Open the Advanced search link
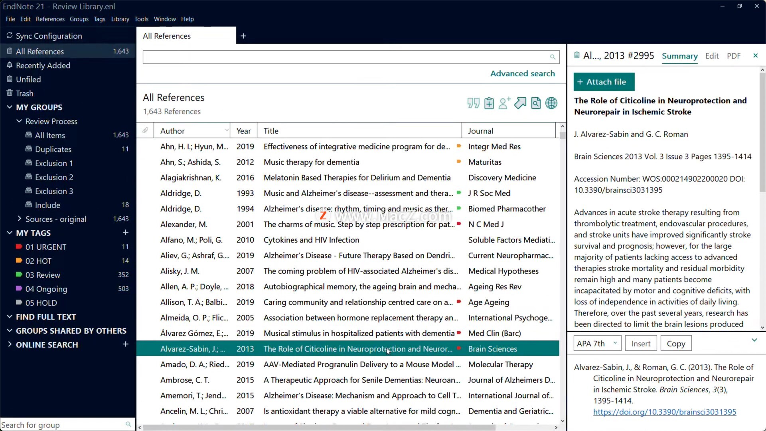766x431 pixels. pyautogui.click(x=523, y=73)
